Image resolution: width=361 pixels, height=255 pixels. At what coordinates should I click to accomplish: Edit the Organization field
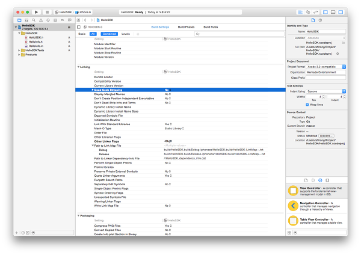pyautogui.click(x=326, y=72)
